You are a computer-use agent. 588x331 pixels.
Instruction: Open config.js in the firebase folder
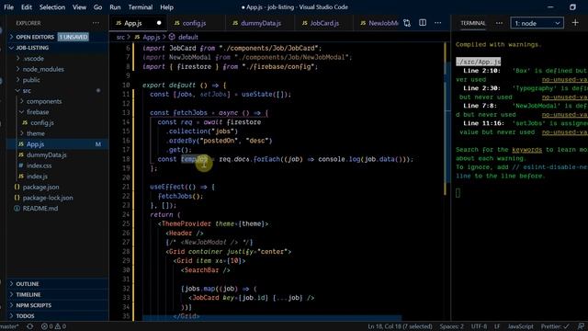(42, 122)
